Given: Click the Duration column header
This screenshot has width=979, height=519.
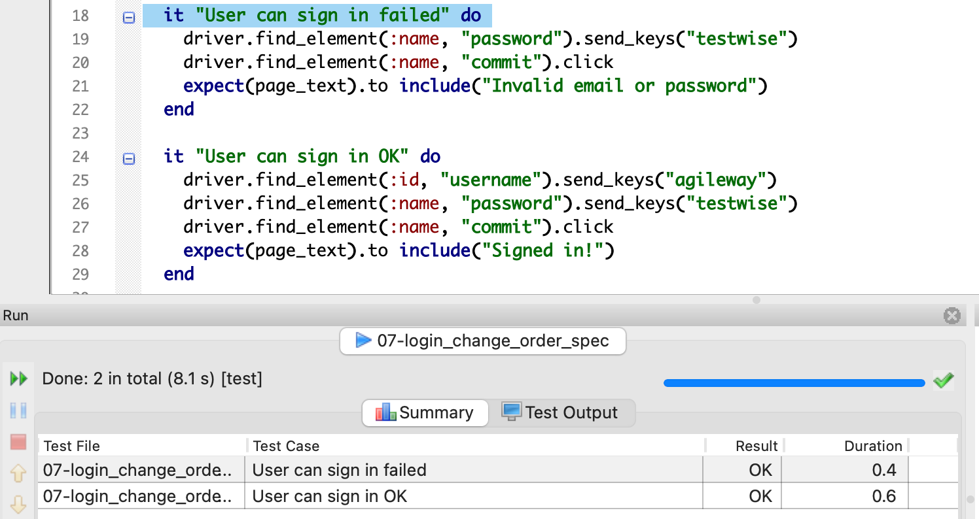Looking at the screenshot, I should (x=873, y=446).
